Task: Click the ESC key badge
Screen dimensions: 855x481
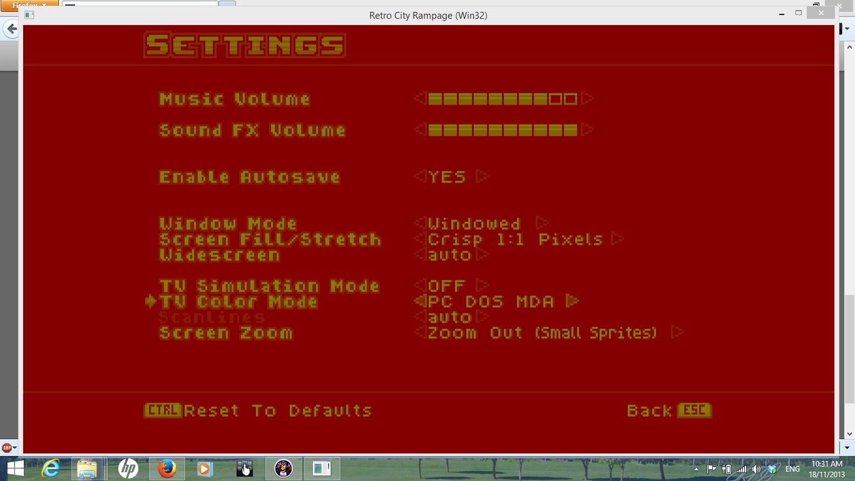Action: pyautogui.click(x=695, y=410)
